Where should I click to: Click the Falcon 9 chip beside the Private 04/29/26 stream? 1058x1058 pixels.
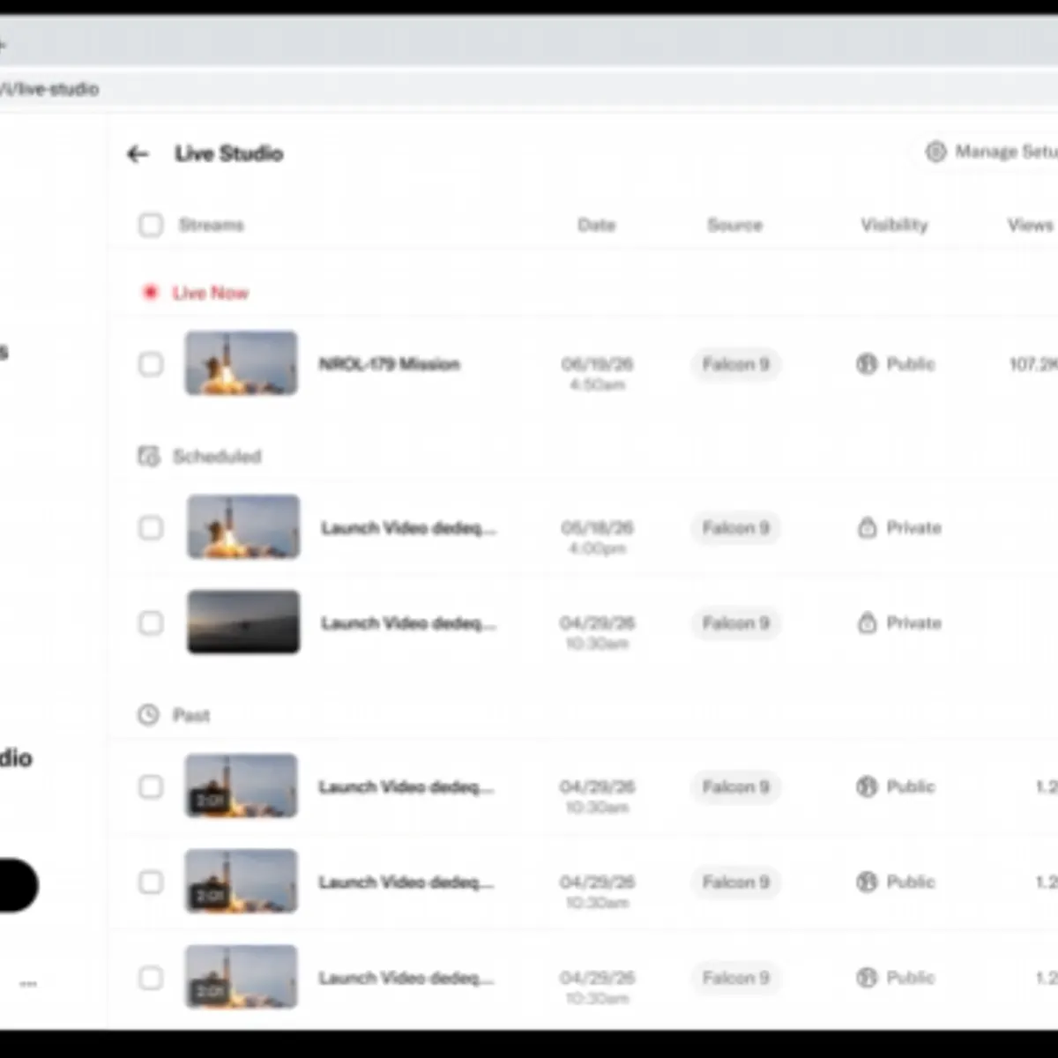[735, 622]
